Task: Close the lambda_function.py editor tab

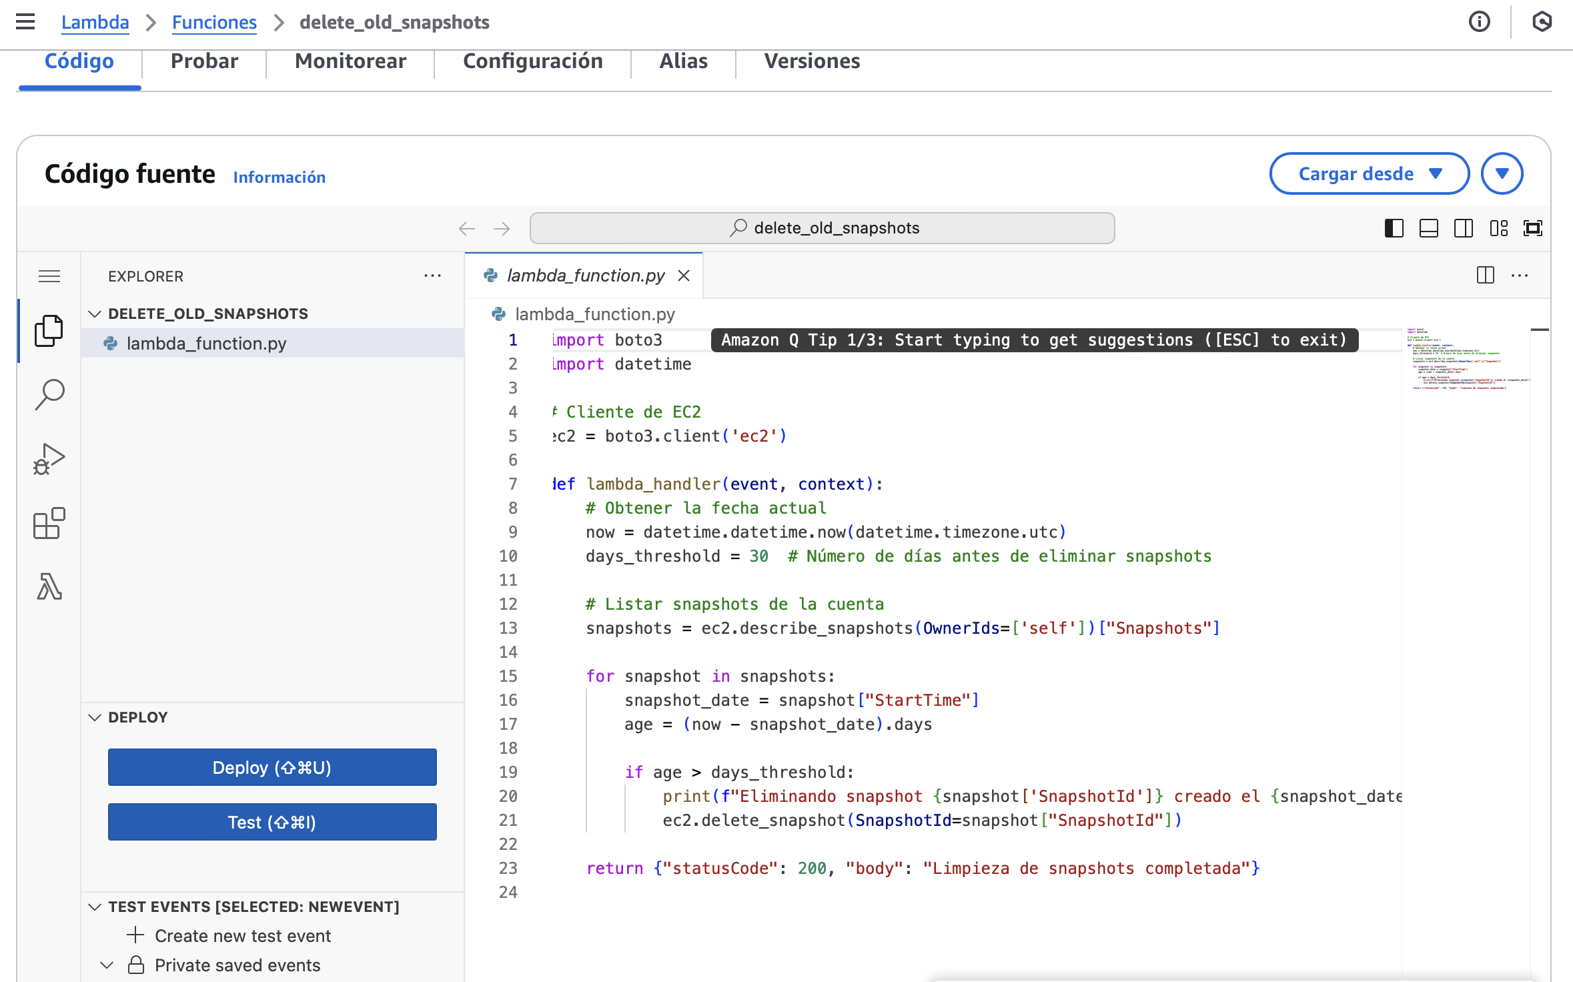Action: [684, 276]
